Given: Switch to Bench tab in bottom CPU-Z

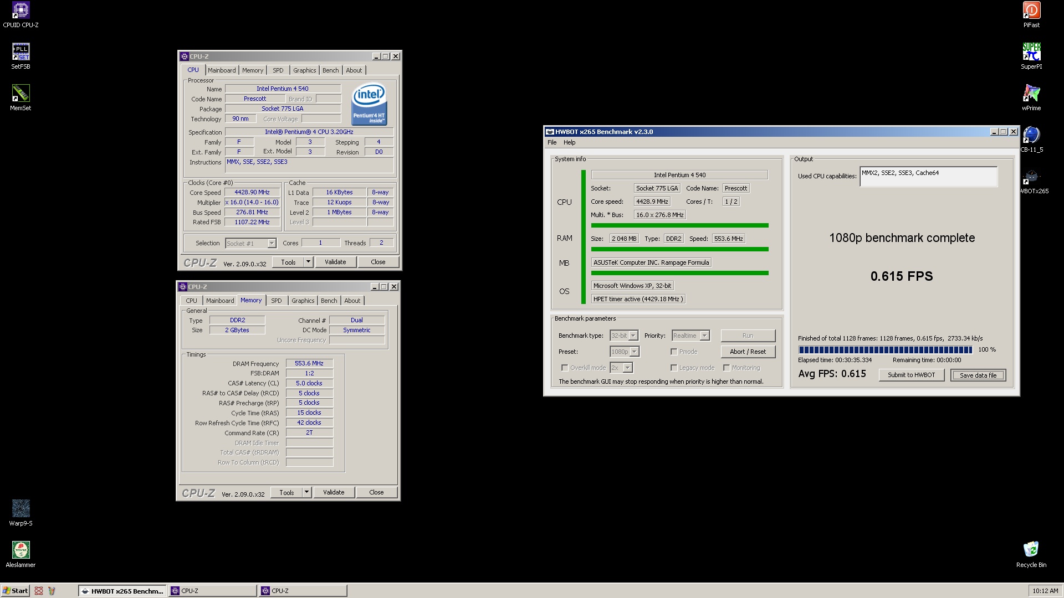Looking at the screenshot, I should pos(329,301).
